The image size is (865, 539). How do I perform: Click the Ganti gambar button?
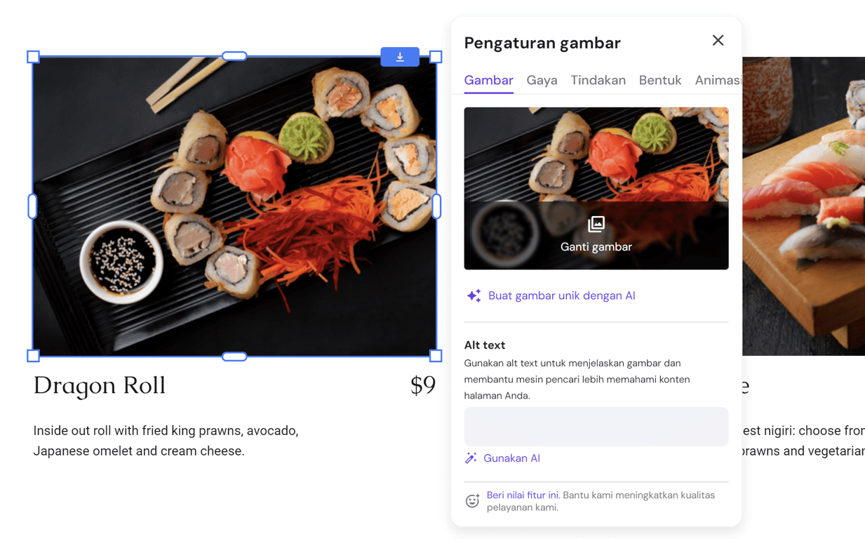click(596, 235)
